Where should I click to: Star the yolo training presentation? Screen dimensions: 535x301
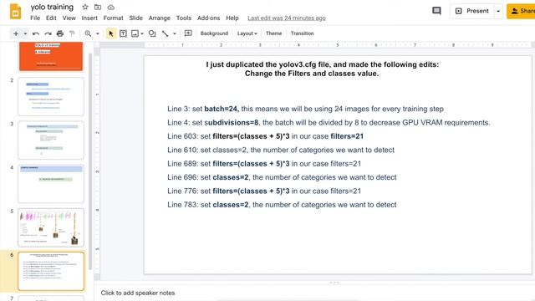(x=85, y=7)
